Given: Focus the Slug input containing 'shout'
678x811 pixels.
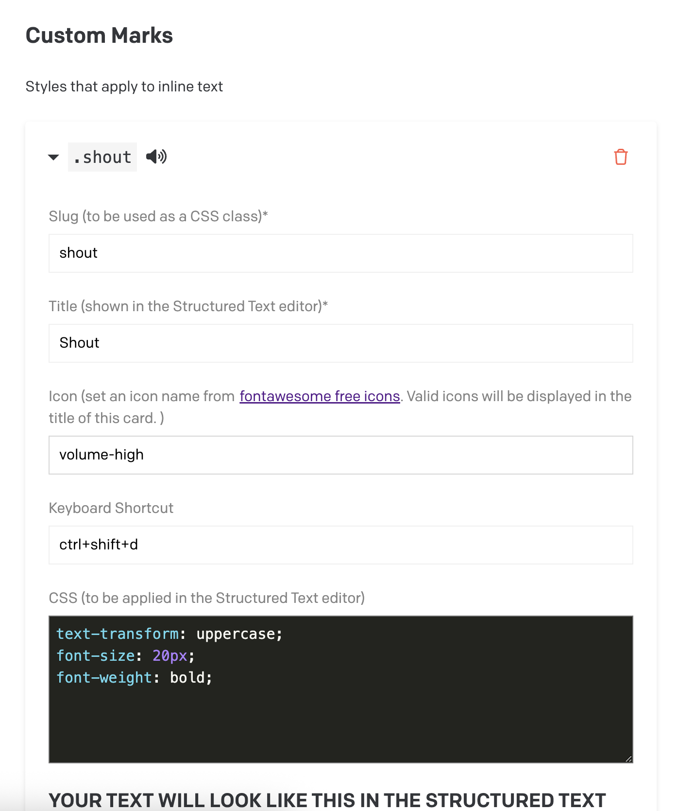Looking at the screenshot, I should pyautogui.click(x=340, y=253).
